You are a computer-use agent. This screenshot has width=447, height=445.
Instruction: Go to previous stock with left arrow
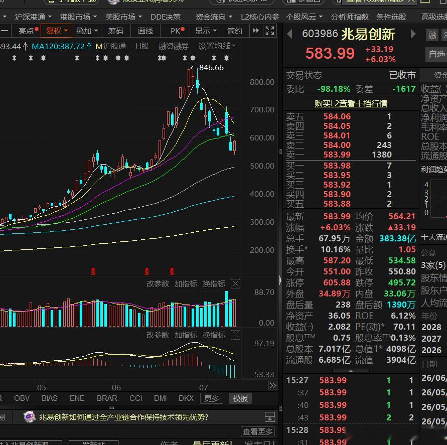click(x=289, y=34)
